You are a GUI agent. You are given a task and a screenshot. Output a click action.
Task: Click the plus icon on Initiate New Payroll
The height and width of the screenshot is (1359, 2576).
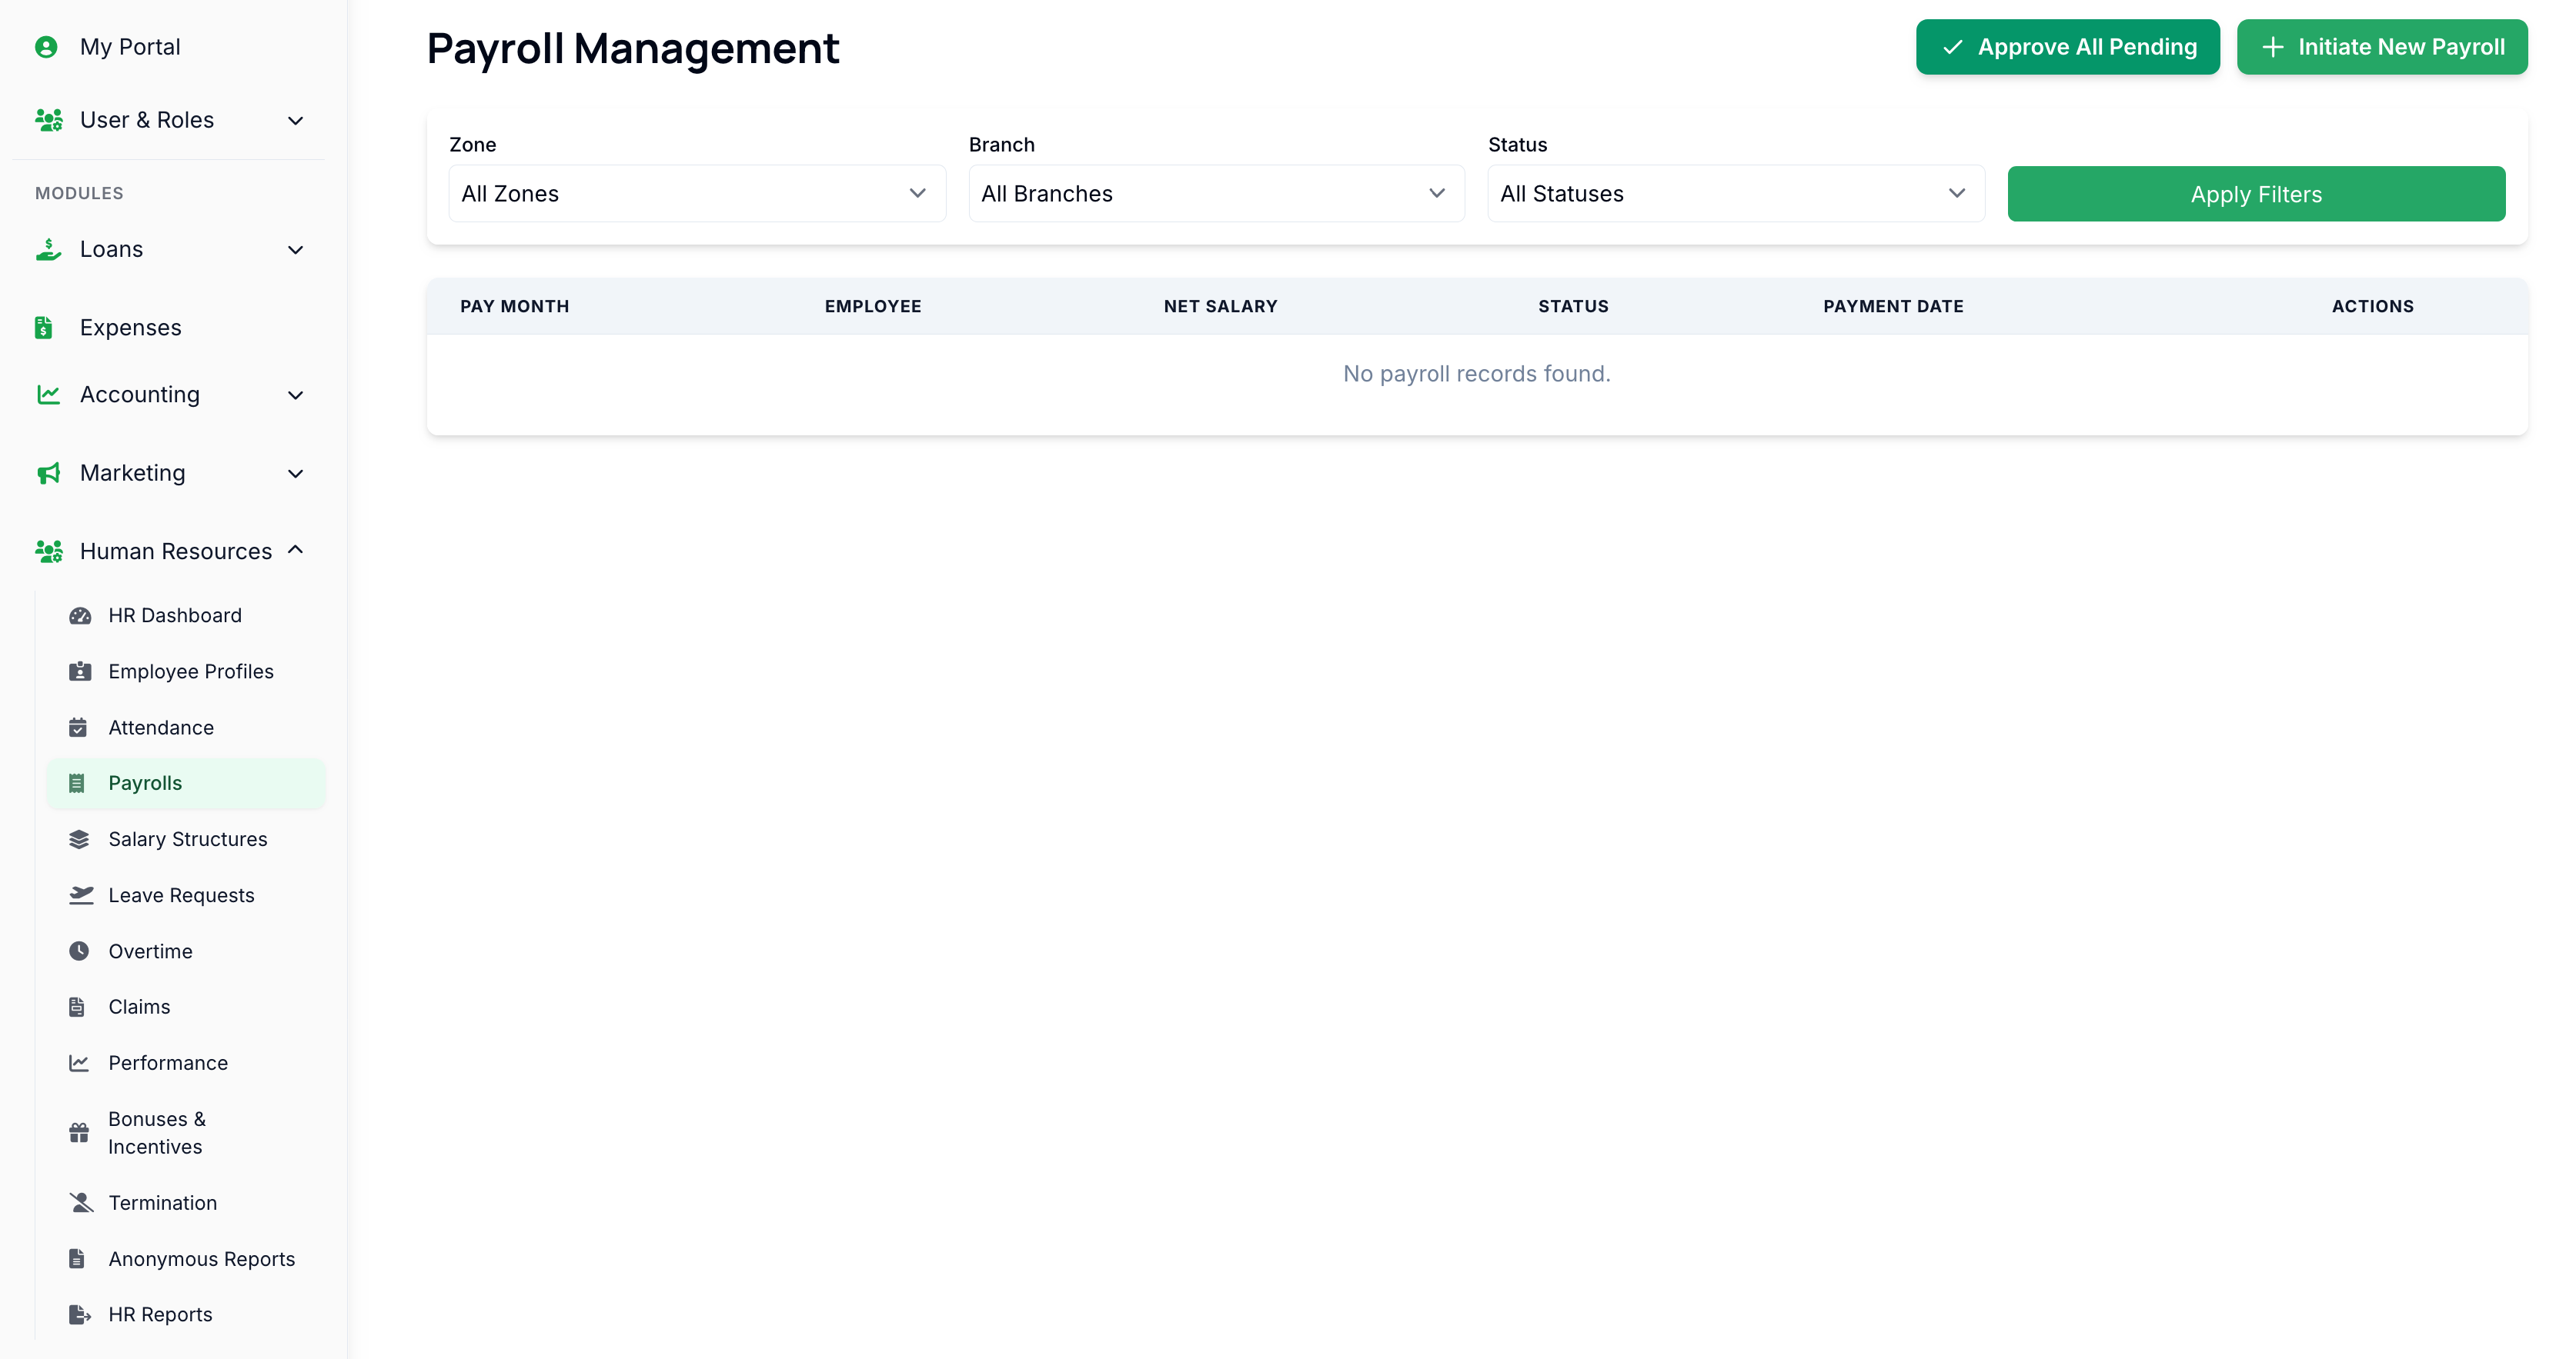(2272, 47)
